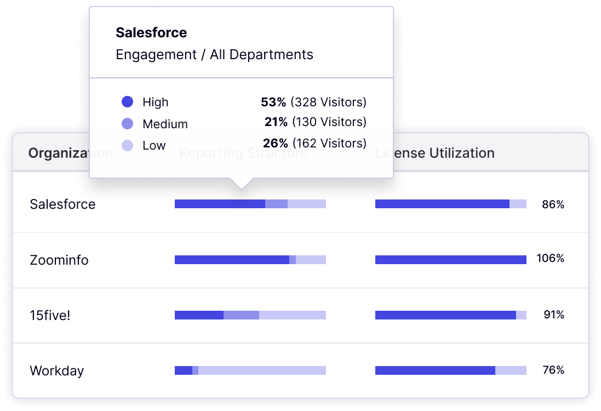This screenshot has width=601, height=411.
Task: Select the License Utilization column header
Action: [434, 153]
